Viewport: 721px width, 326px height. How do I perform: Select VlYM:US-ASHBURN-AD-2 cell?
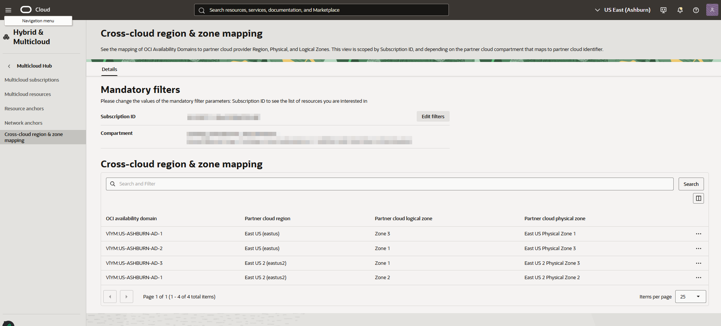(134, 249)
